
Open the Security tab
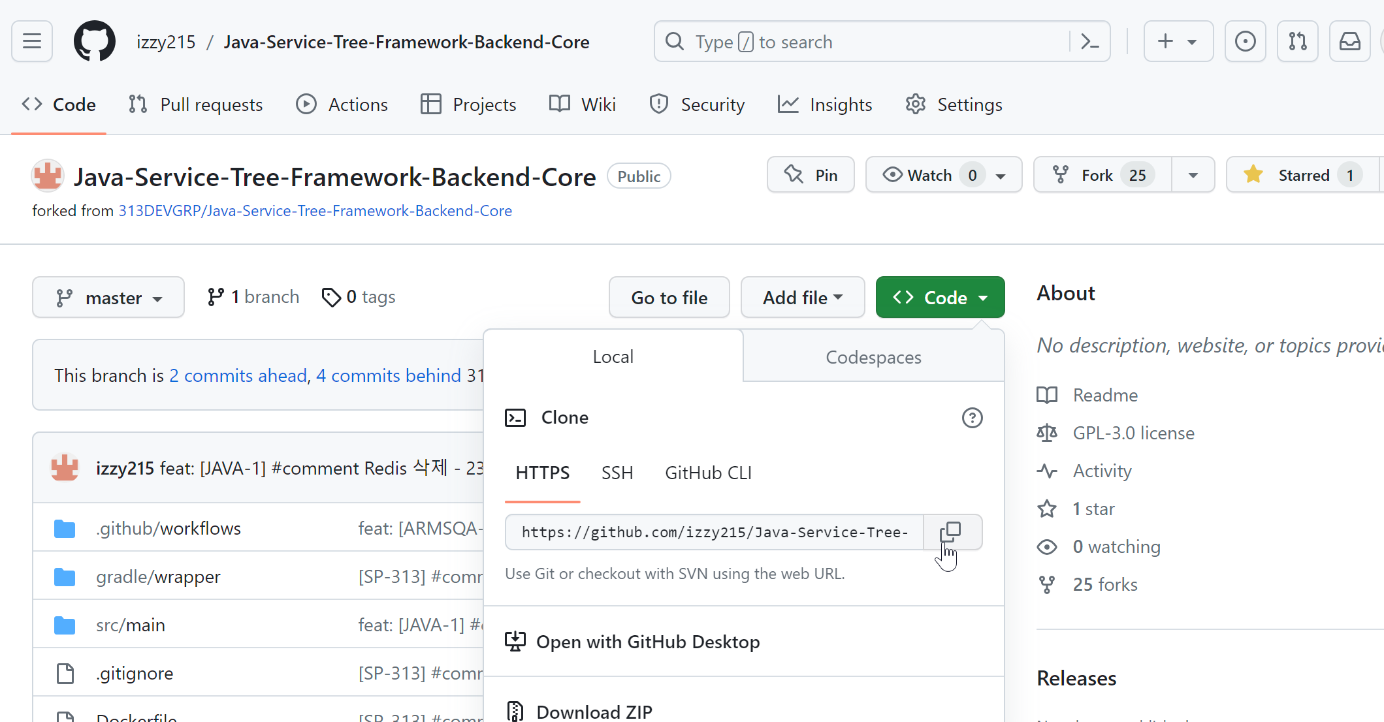click(697, 104)
